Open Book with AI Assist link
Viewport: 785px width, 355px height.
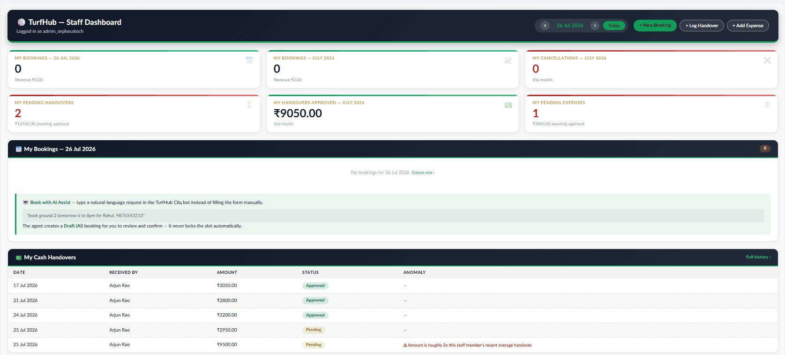[50, 203]
